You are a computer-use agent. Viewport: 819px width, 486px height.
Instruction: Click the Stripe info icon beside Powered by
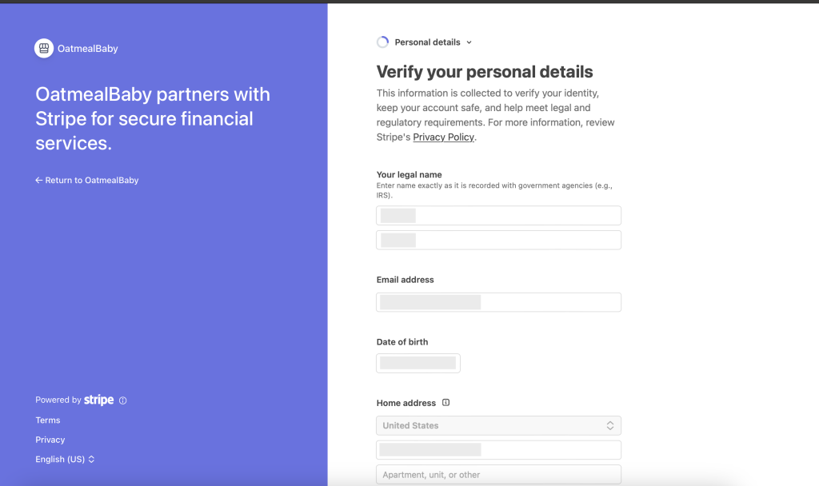pyautogui.click(x=122, y=400)
